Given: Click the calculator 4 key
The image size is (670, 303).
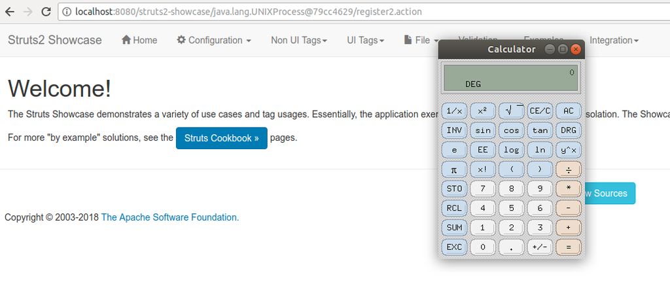Looking at the screenshot, I should [482, 208].
